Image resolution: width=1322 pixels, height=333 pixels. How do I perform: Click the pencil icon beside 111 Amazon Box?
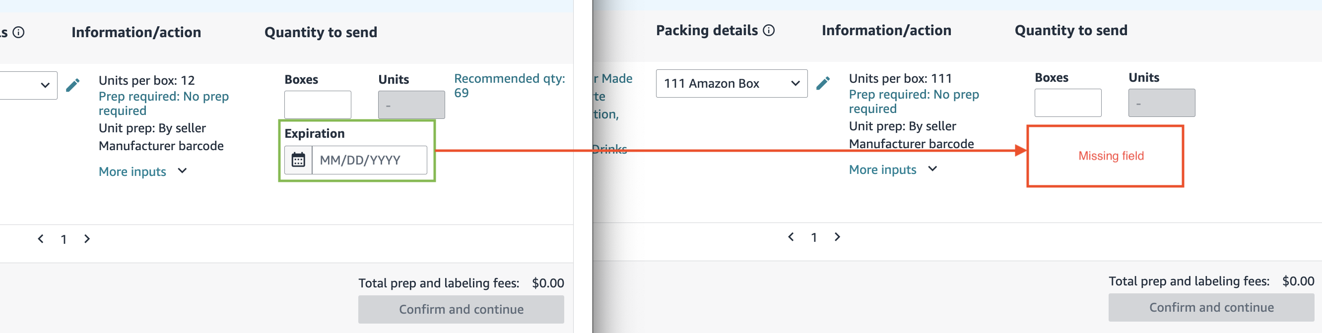(x=823, y=83)
